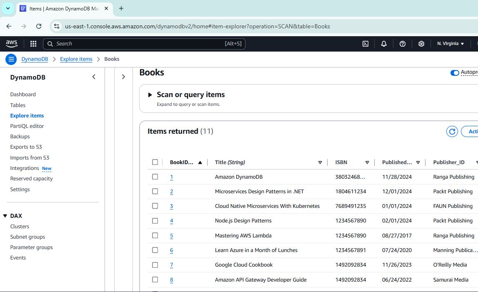Viewport: 478px width, 292px height.
Task: Check the Amazon API Gateway row checkbox
Action: click(155, 280)
